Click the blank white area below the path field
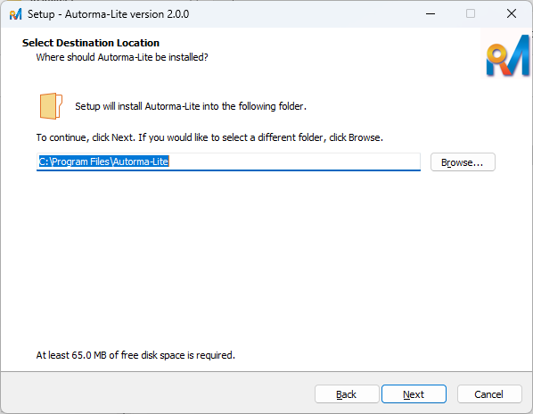This screenshot has width=533, height=414. (x=266, y=259)
